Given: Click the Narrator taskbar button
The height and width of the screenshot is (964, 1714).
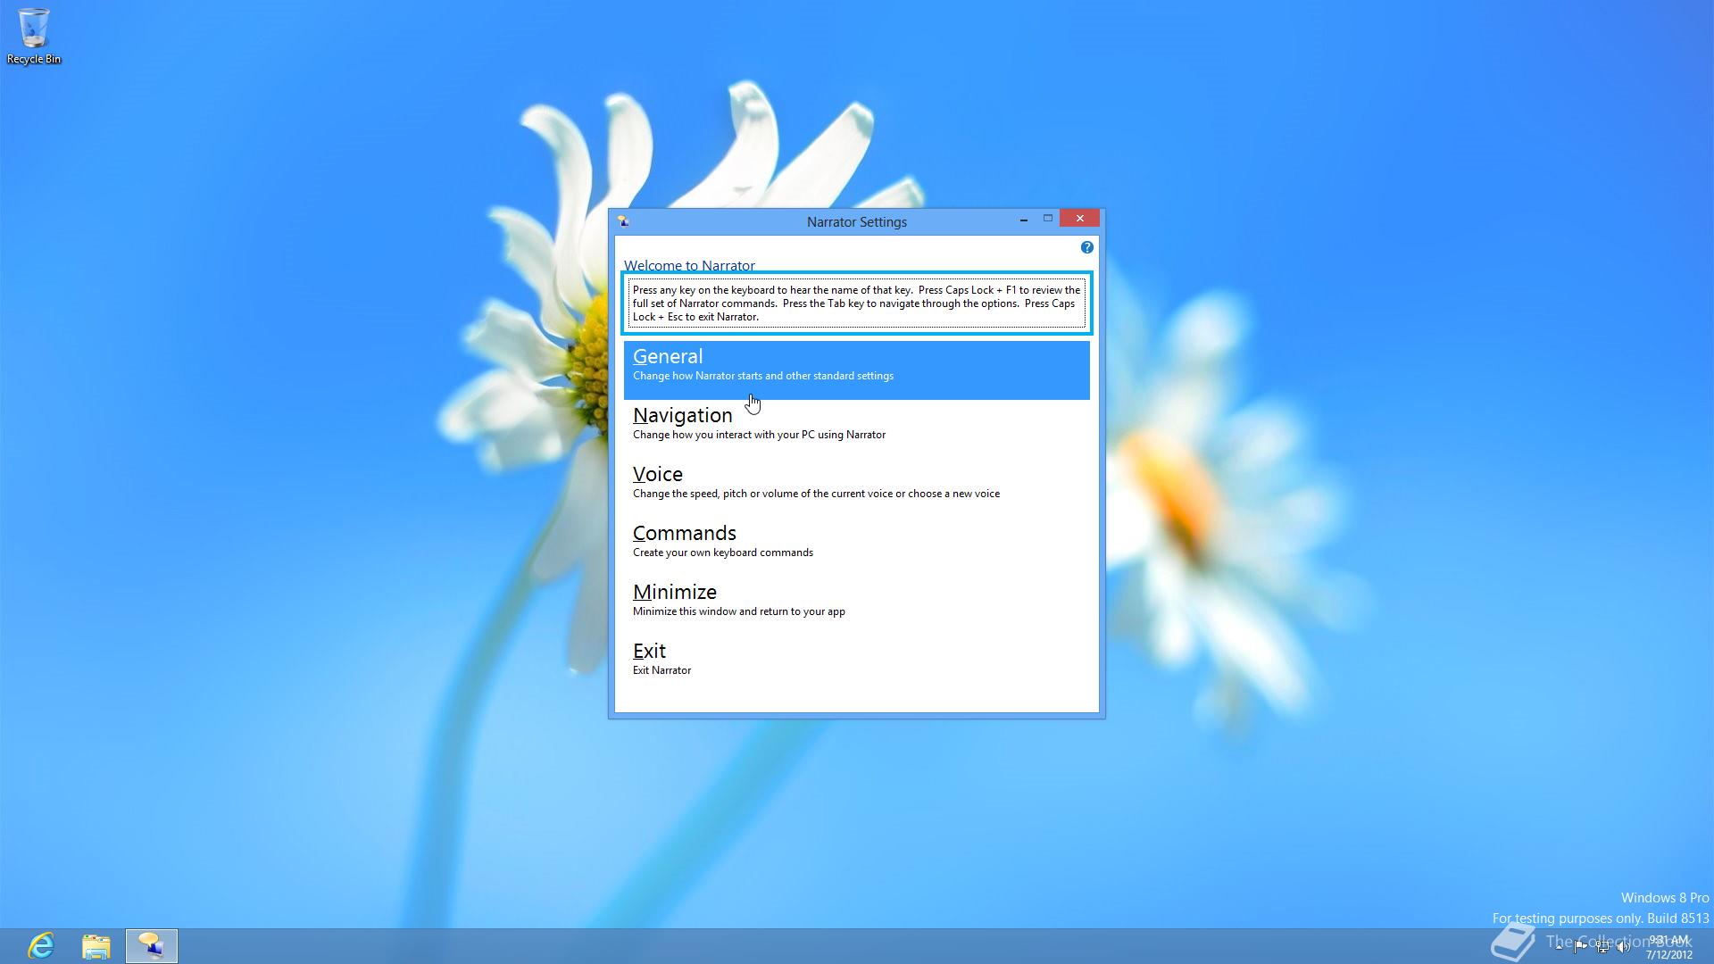Looking at the screenshot, I should pyautogui.click(x=152, y=945).
